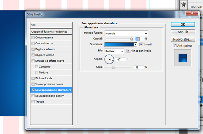
Task: Enable Sovrapposizione pattern checkbox
Action: [x=33, y=96]
